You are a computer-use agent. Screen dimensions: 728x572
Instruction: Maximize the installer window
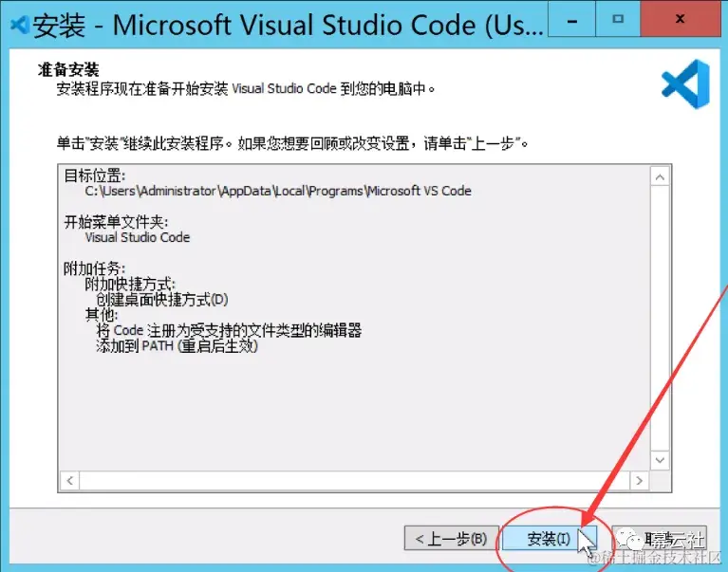point(618,19)
